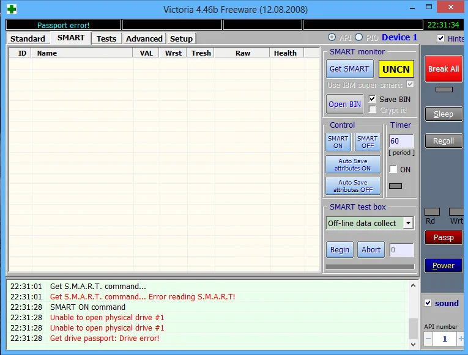Select the API radio button
This screenshot has height=355, width=468.
pos(332,37)
